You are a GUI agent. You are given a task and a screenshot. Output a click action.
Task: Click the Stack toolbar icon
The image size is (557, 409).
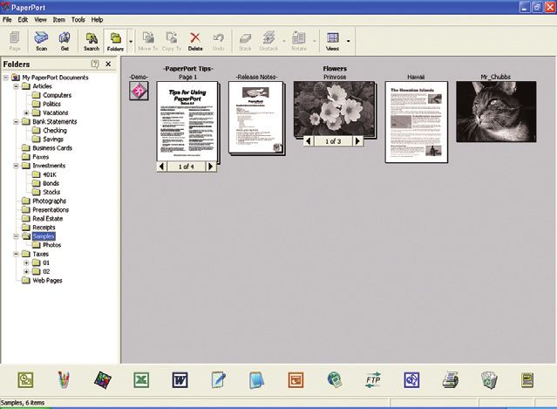point(245,41)
